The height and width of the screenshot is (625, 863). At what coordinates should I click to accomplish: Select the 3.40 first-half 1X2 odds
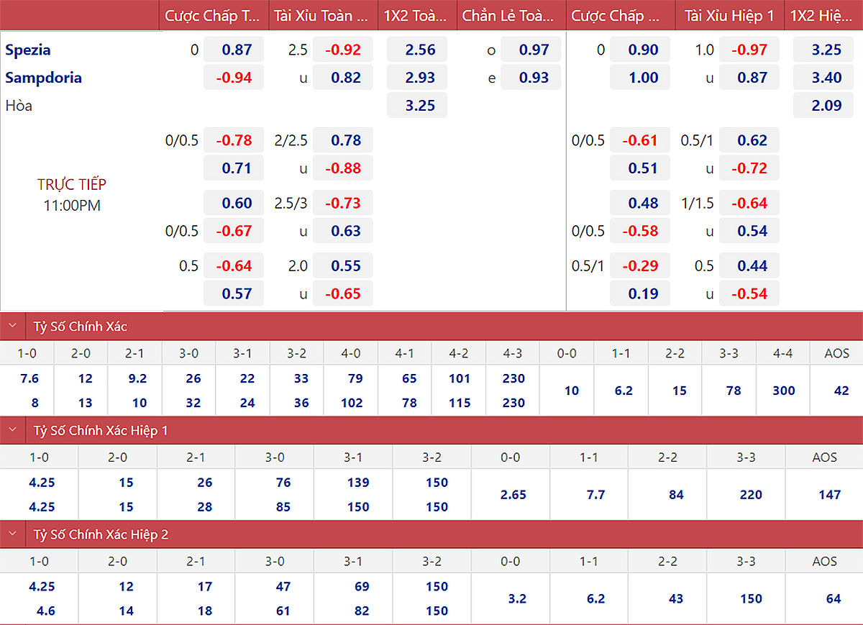click(x=826, y=78)
